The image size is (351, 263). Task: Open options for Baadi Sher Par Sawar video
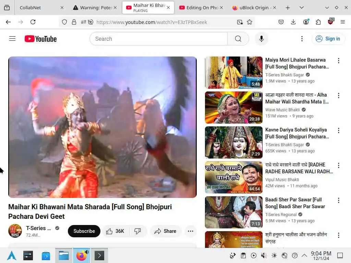click(338, 200)
